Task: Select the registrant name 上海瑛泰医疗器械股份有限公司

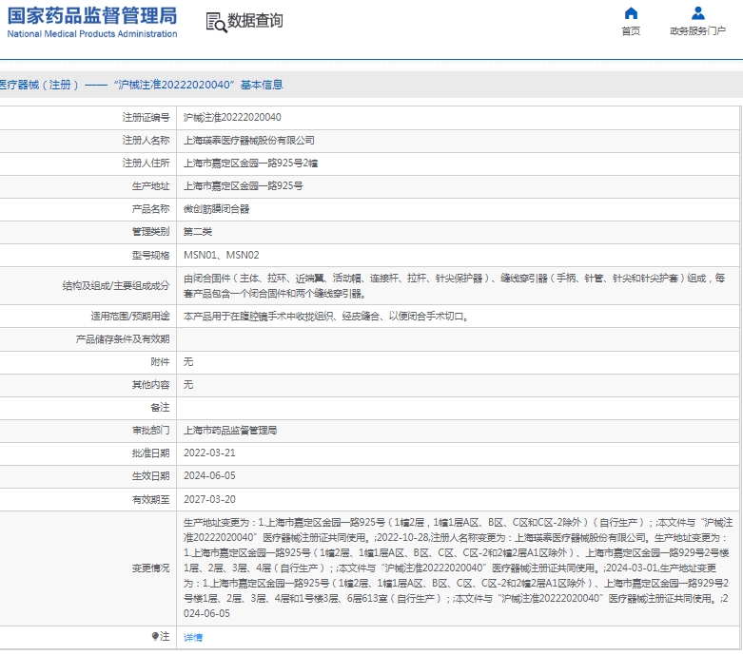Action: (x=248, y=140)
